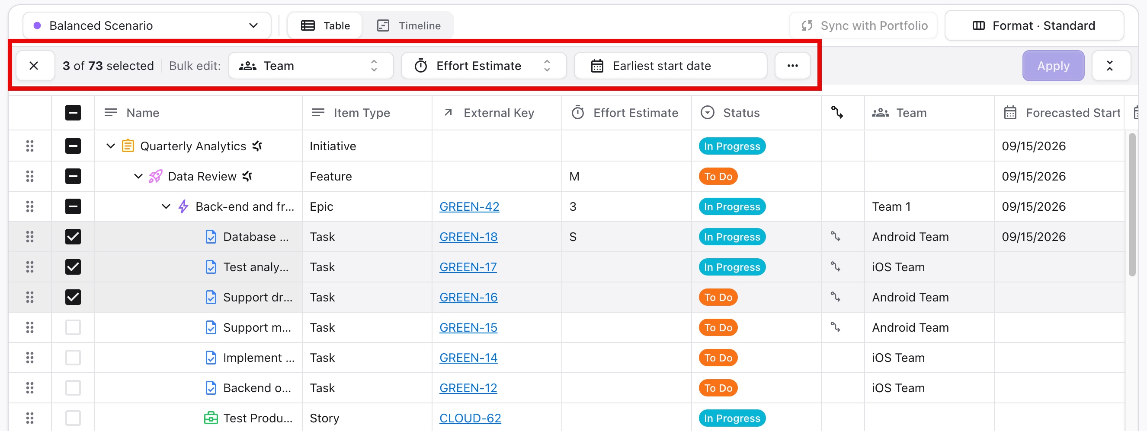This screenshot has width=1147, height=431.
Task: Uncheck the GREEN-16 Support dr... task
Action: pos(73,297)
